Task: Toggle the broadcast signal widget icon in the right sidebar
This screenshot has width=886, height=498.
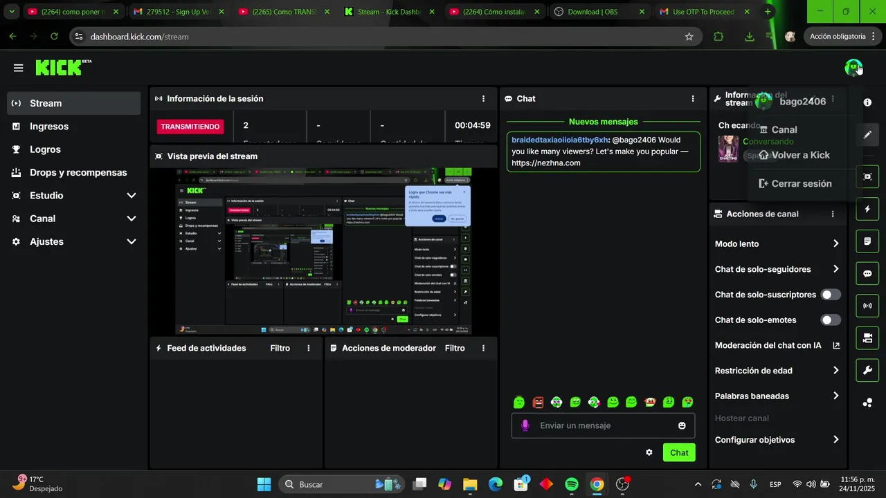Action: tap(867, 306)
